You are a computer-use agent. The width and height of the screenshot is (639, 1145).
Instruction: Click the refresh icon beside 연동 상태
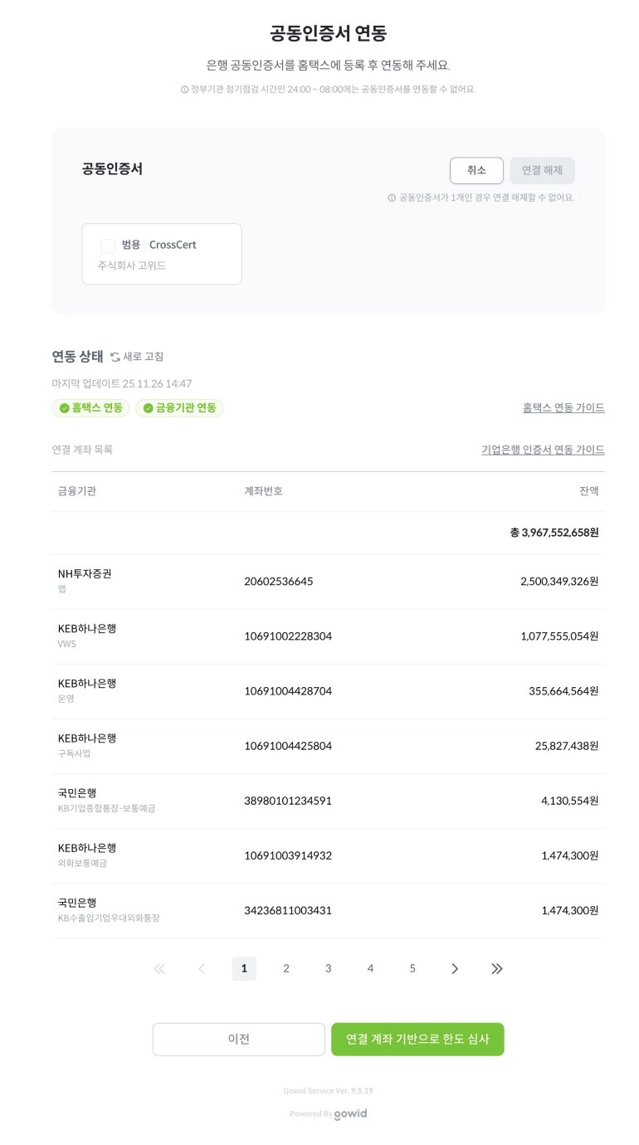115,357
